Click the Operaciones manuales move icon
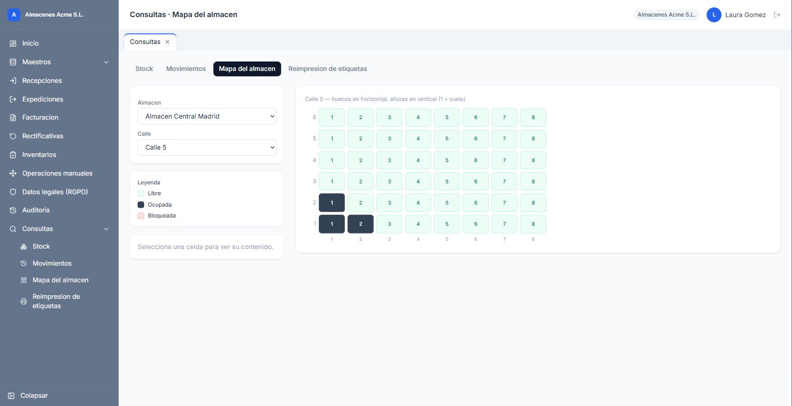This screenshot has height=406, width=792. click(x=13, y=173)
